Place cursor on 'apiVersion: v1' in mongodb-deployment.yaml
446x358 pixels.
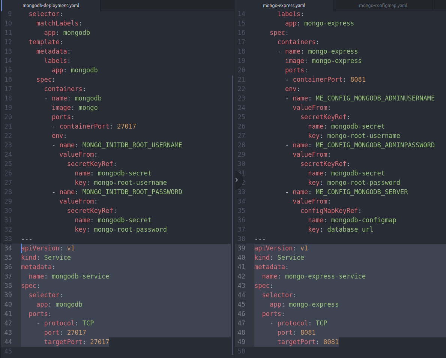tap(48, 249)
